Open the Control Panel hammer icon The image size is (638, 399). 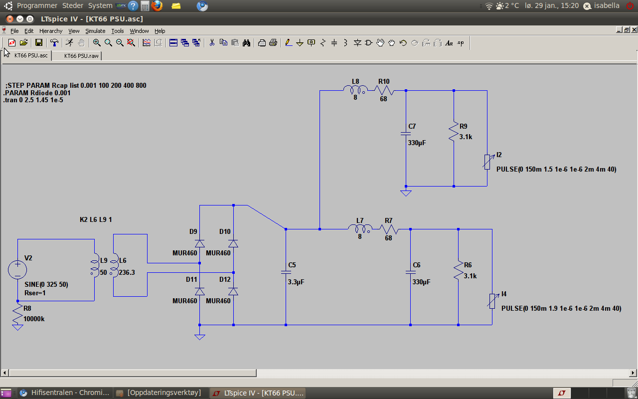(54, 43)
